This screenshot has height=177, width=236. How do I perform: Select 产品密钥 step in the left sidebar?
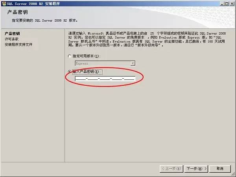point(12,33)
